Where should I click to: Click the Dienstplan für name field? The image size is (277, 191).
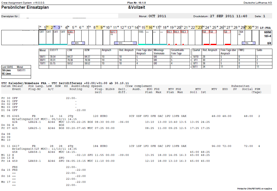69,16
